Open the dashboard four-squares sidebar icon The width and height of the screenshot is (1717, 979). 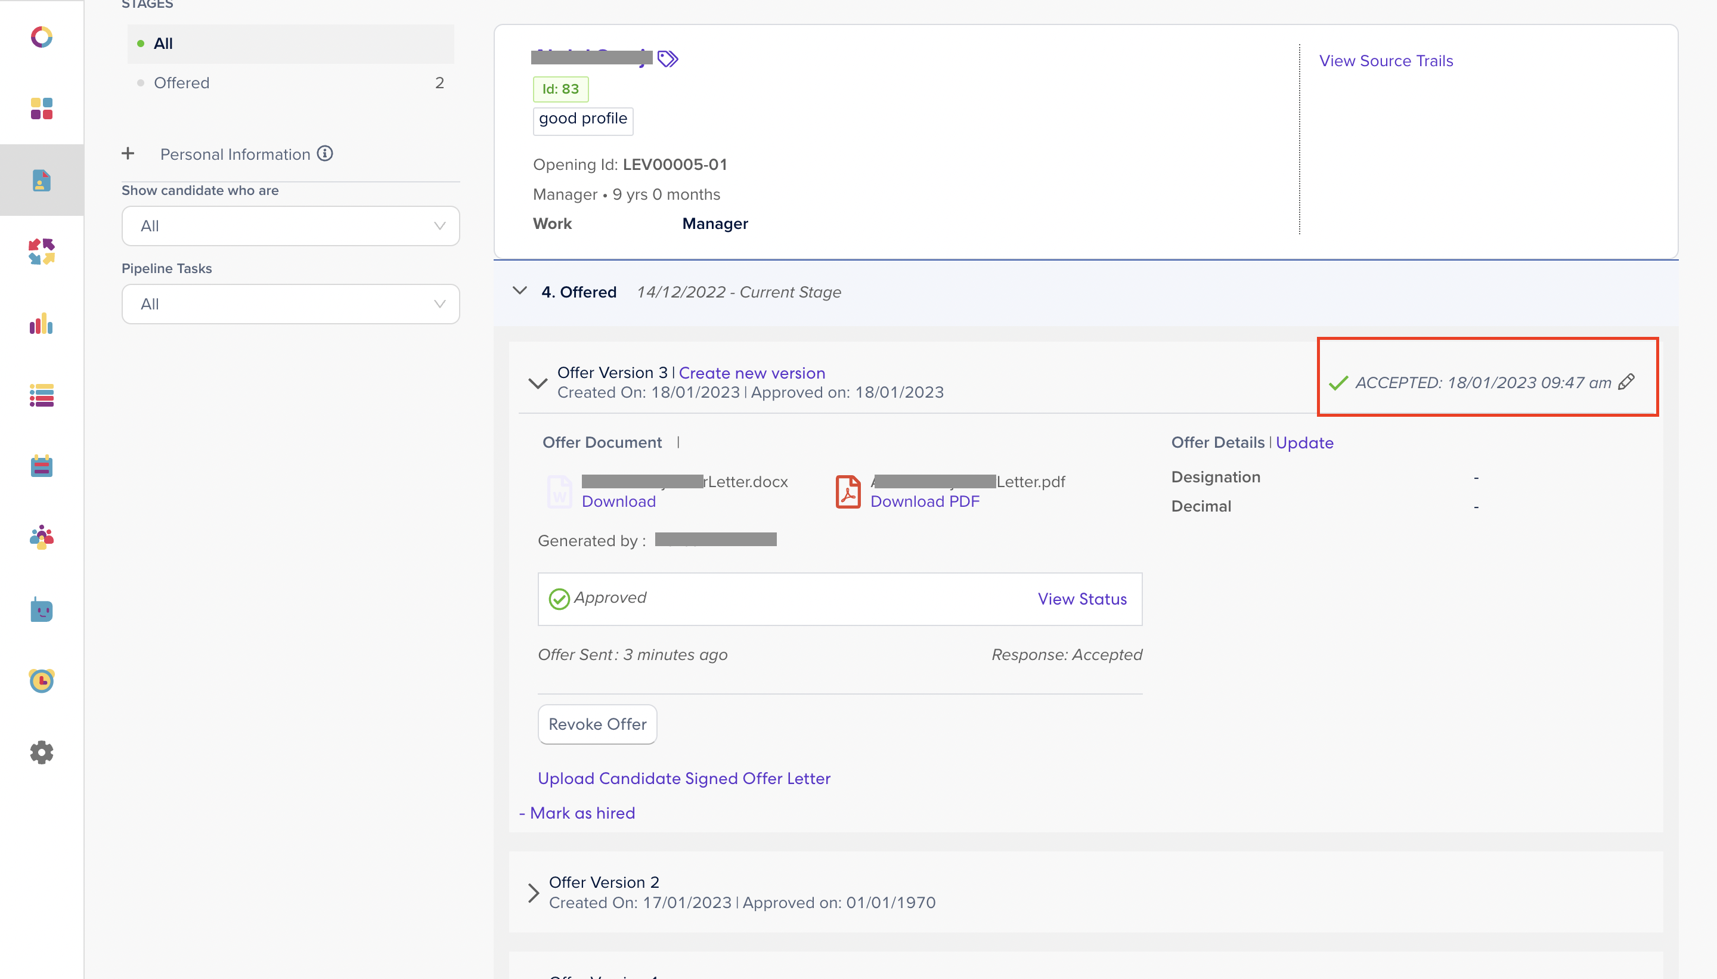point(42,109)
